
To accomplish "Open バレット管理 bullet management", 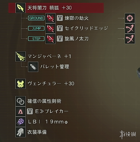I will pyautogui.click(x=54, y=67).
